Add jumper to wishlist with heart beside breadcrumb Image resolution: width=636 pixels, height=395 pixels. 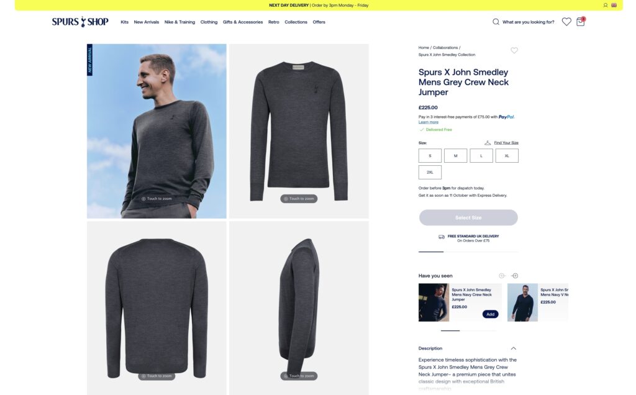tap(514, 50)
